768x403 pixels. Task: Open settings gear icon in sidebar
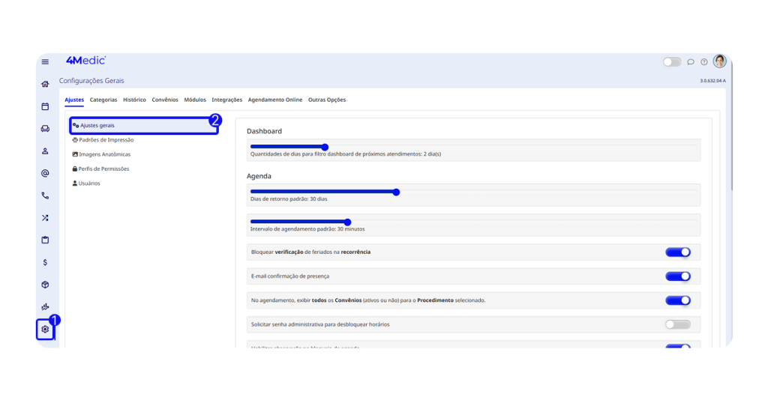pyautogui.click(x=45, y=329)
